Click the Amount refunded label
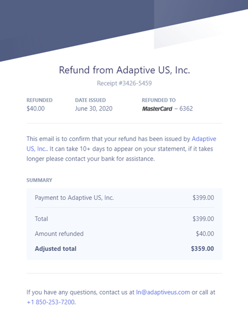Image resolution: width=248 pixels, height=313 pixels. click(x=59, y=234)
